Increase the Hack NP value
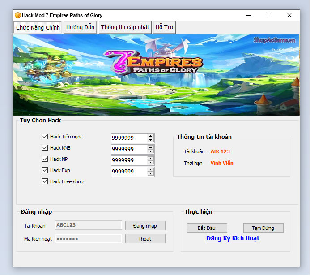The height and width of the screenshot is (276, 310). 151,159
